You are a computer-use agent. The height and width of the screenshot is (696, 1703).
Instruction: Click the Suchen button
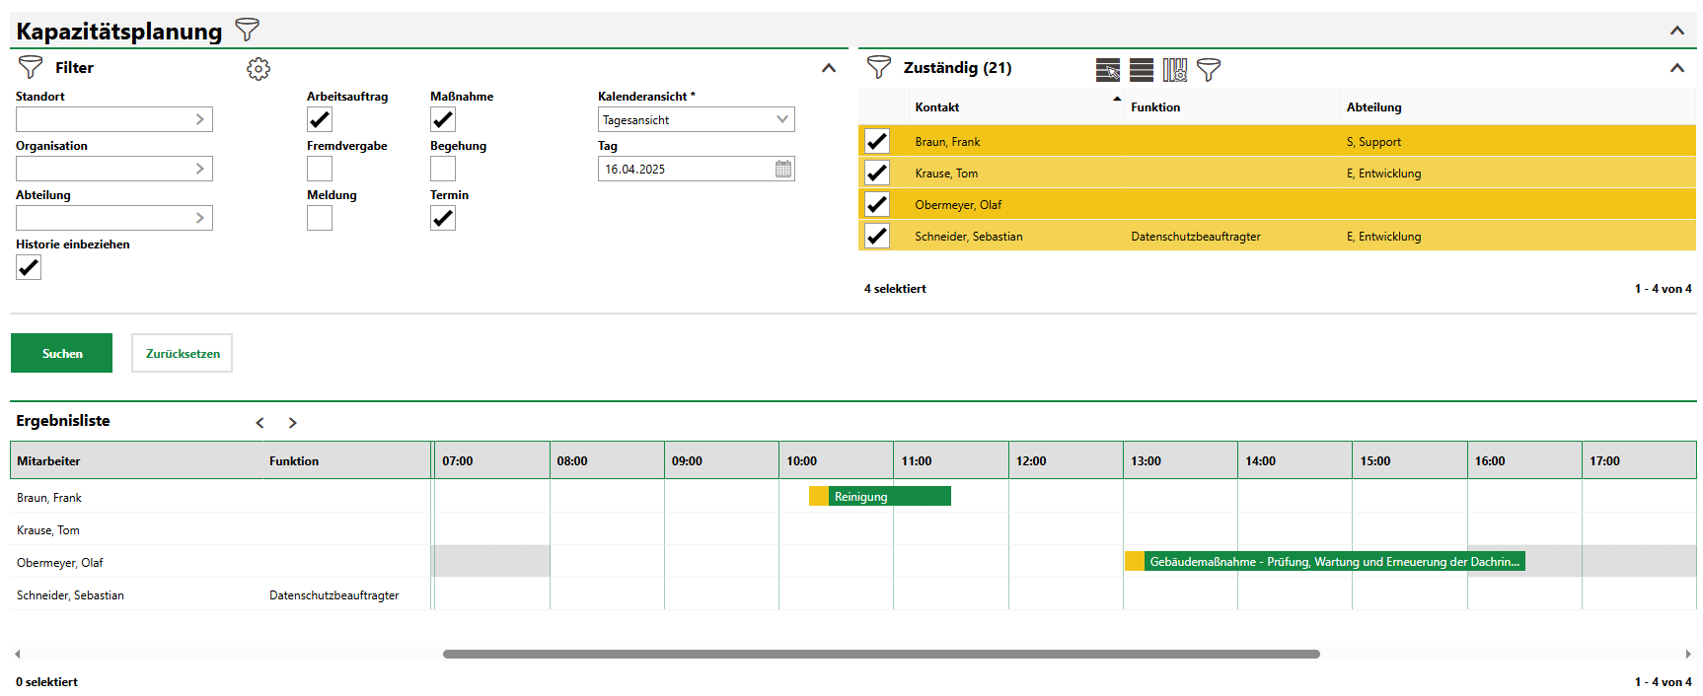(x=61, y=353)
